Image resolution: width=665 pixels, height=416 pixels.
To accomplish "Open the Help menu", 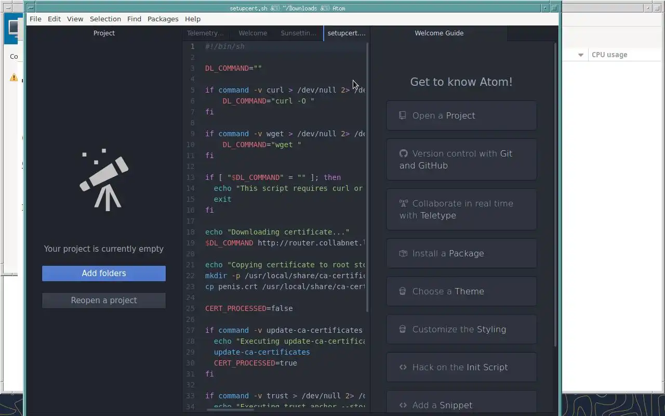I will (x=193, y=19).
